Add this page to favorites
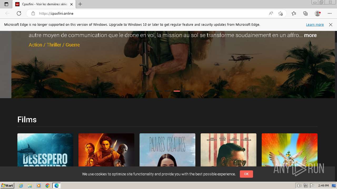Screen dimensions: 337x189 coord(280,13)
